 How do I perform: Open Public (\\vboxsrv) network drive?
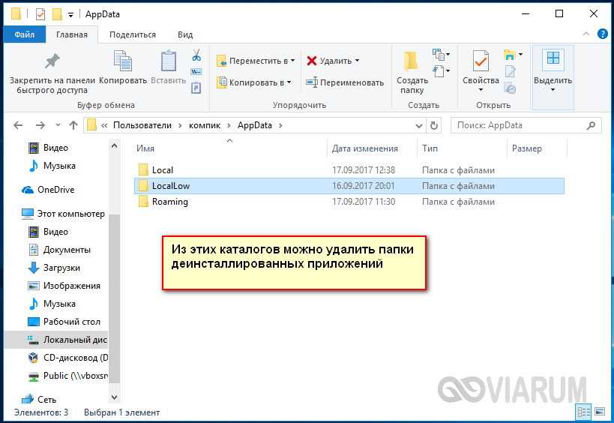pos(68,376)
